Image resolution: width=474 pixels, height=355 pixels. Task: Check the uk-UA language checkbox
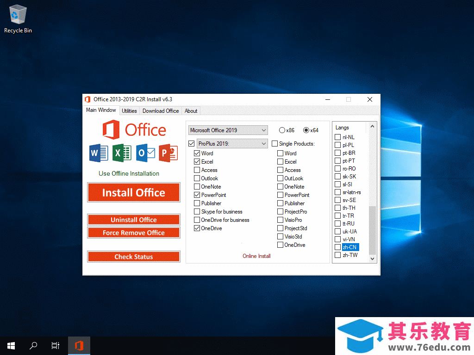pos(337,231)
